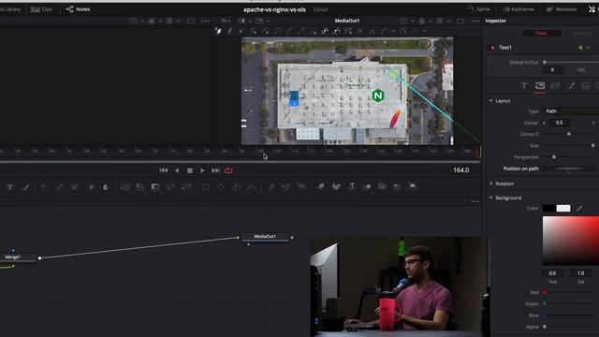Image resolution: width=599 pixels, height=337 pixels.
Task: Add a Text+ node from the toolbar
Action: 10,187
